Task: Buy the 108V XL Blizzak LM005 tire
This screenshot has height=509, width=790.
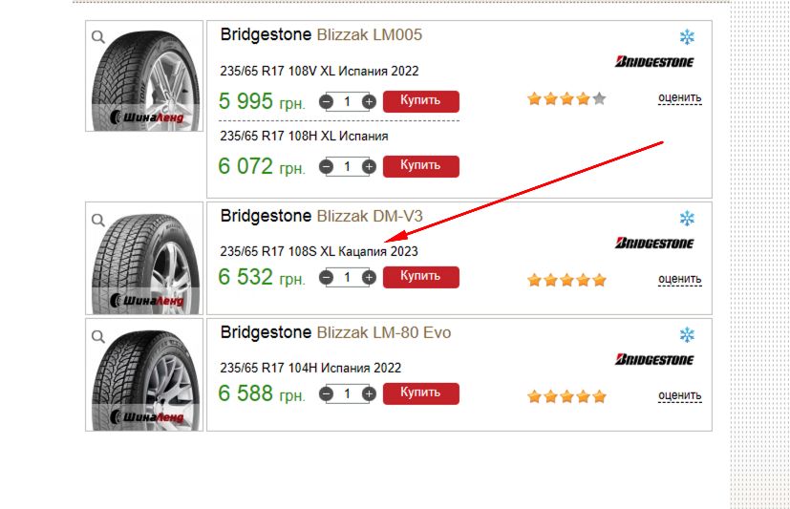Action: click(x=420, y=101)
